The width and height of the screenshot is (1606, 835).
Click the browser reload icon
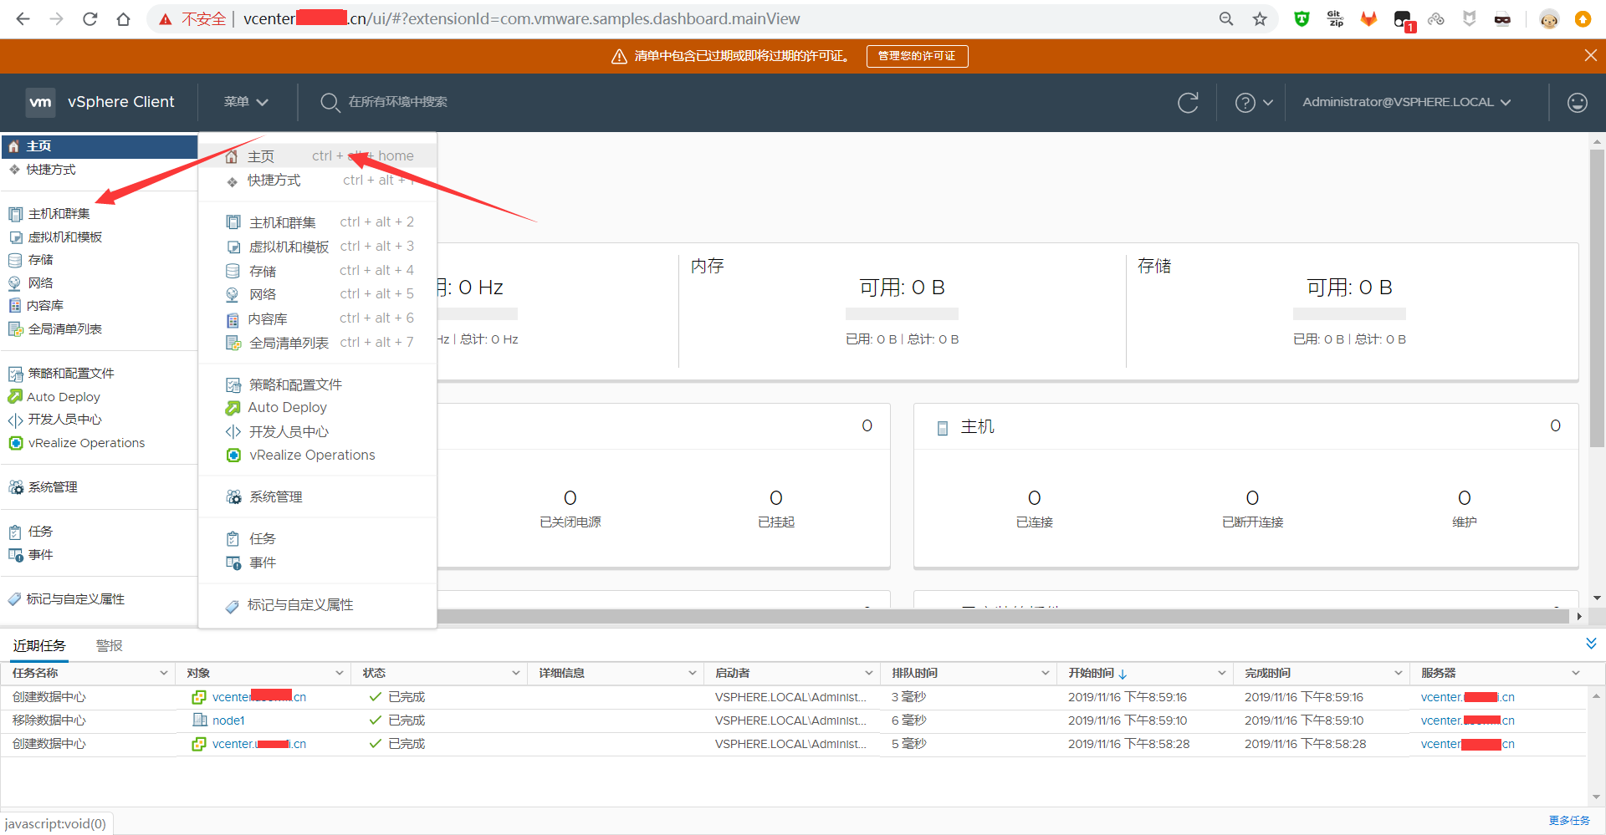(x=90, y=18)
